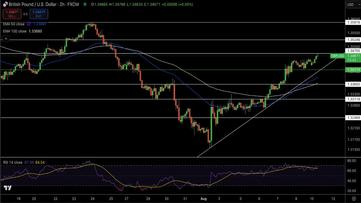Image resolution: width=361 pixels, height=203 pixels.
Task: Select the 1.35246 horizontal line price label
Action: tap(353, 40)
